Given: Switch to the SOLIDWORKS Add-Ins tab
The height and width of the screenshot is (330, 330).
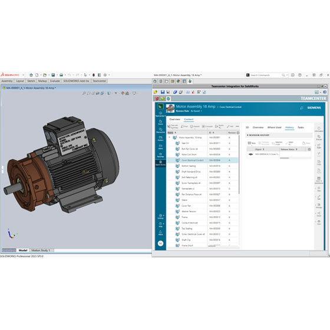Looking at the screenshot, I should click(76, 81).
